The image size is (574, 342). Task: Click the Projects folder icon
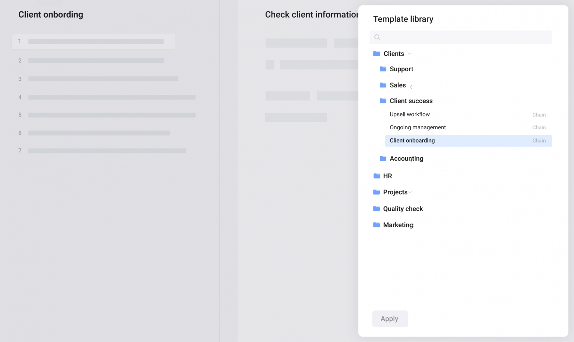pyautogui.click(x=376, y=192)
